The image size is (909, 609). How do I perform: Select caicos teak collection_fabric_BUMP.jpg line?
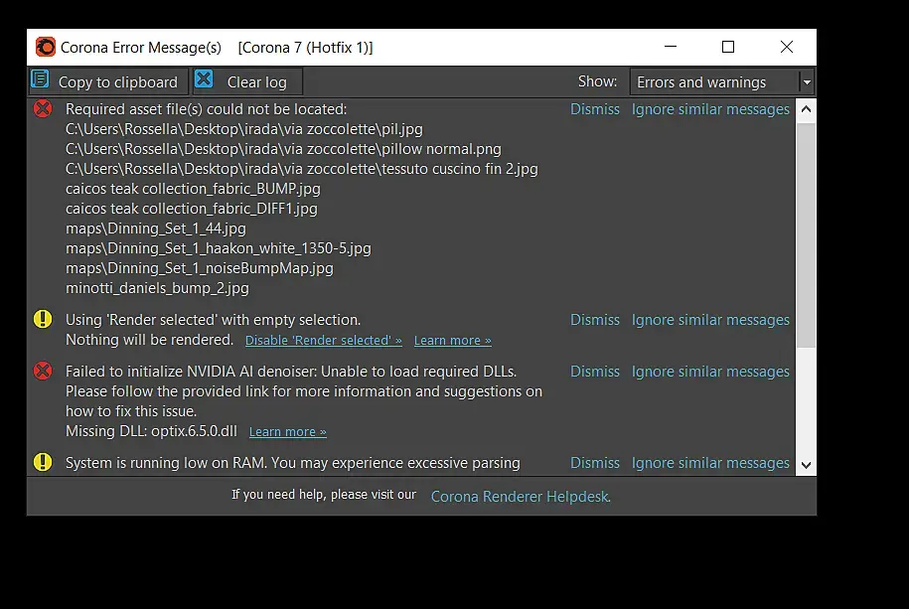tap(193, 189)
